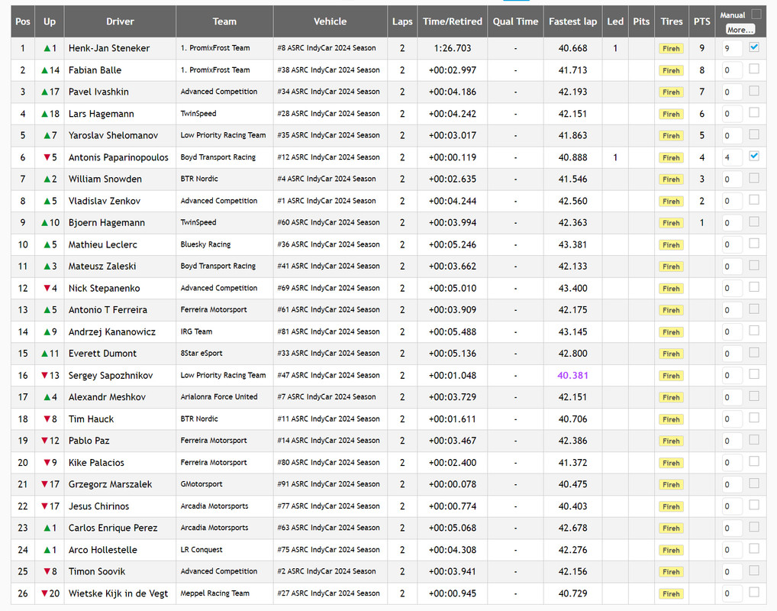Sort by the Driver column header
777x611 pixels.
[x=120, y=21]
